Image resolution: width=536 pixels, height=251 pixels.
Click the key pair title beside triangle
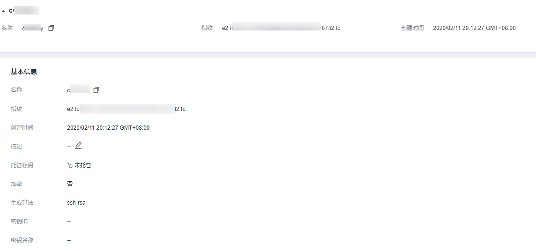pos(24,11)
